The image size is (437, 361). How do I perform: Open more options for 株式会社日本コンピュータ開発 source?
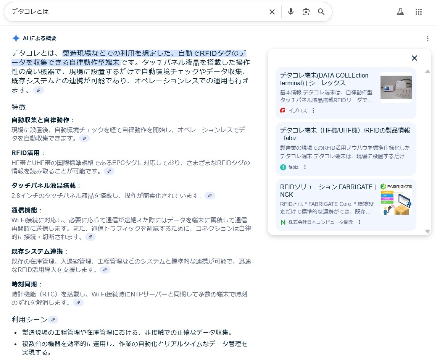360,222
